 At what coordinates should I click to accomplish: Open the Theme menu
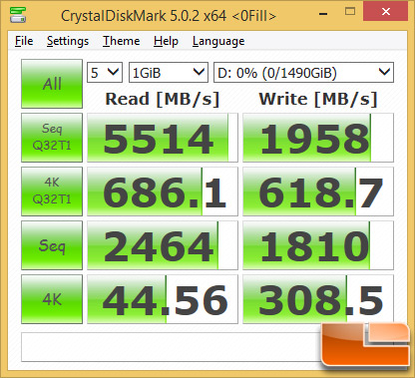(122, 41)
